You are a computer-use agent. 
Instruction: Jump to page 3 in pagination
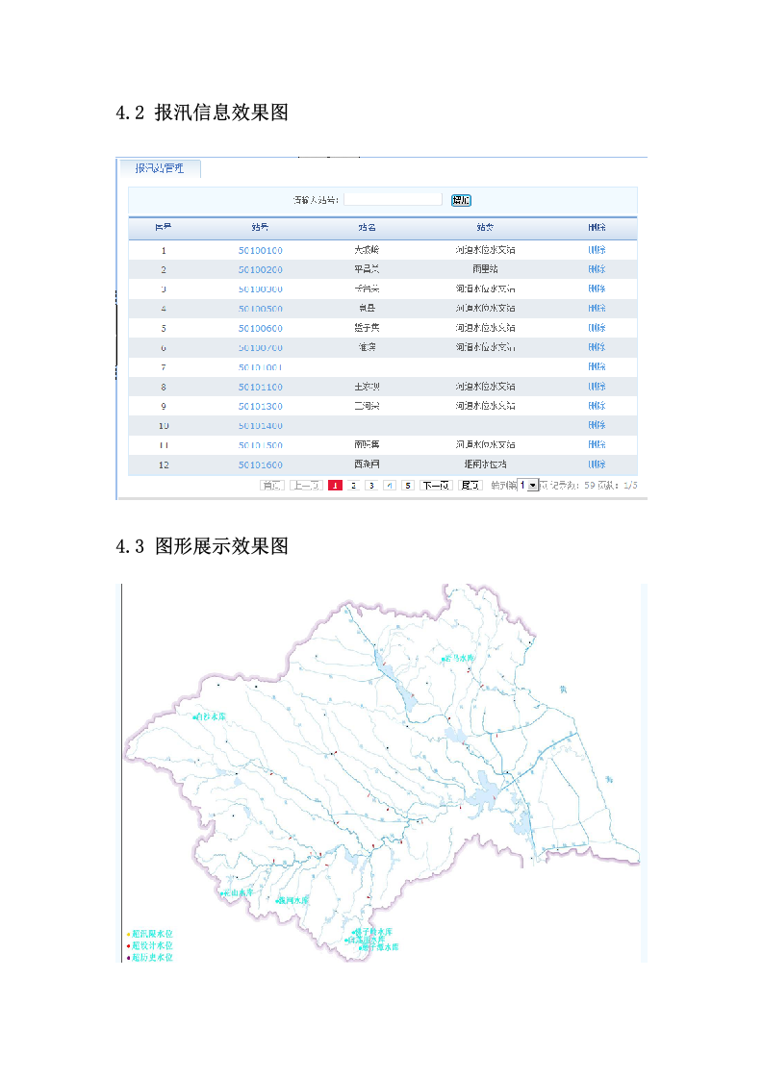(x=371, y=485)
